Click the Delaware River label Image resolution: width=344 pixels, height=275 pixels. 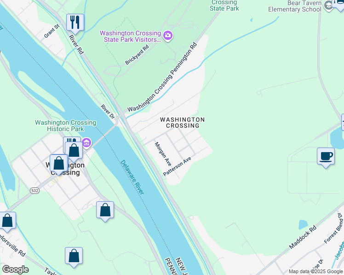[132, 177]
